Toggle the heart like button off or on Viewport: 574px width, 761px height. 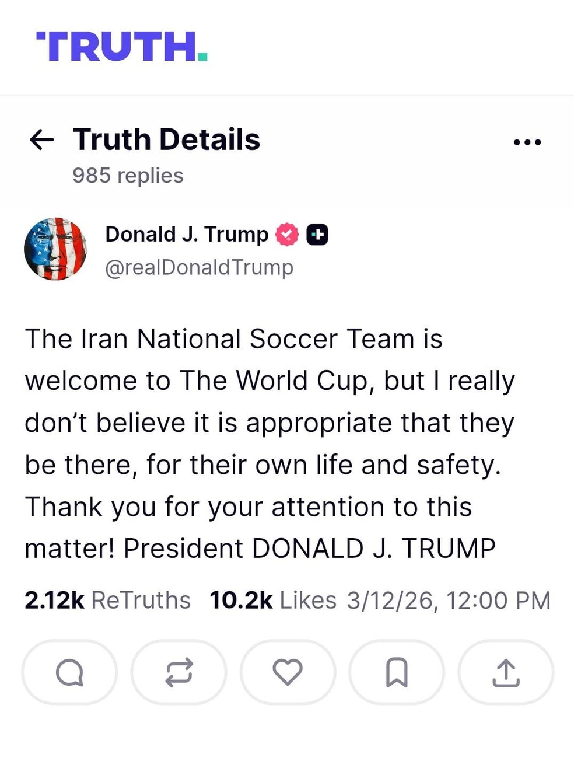pyautogui.click(x=288, y=672)
